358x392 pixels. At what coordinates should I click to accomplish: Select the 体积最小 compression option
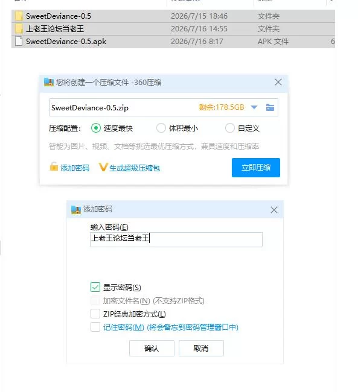161,128
